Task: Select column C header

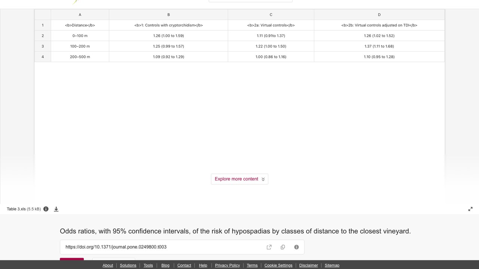Action: (x=271, y=15)
